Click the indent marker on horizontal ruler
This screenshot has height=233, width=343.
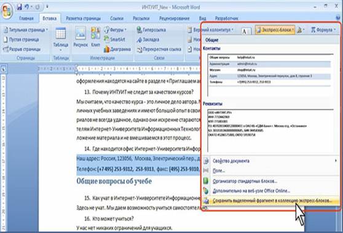click(x=76, y=69)
